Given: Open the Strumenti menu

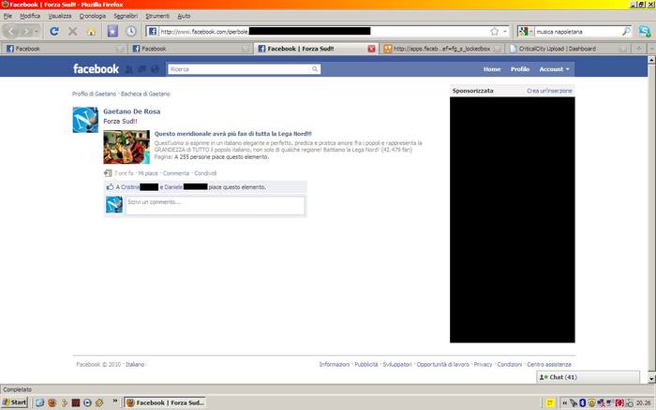Looking at the screenshot, I should click(x=157, y=16).
